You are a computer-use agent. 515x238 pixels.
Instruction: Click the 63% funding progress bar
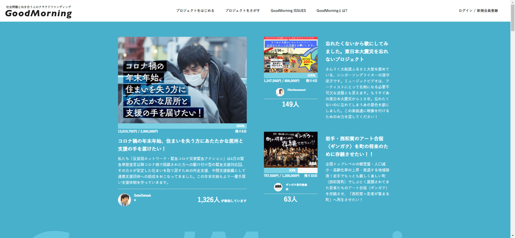(x=291, y=170)
